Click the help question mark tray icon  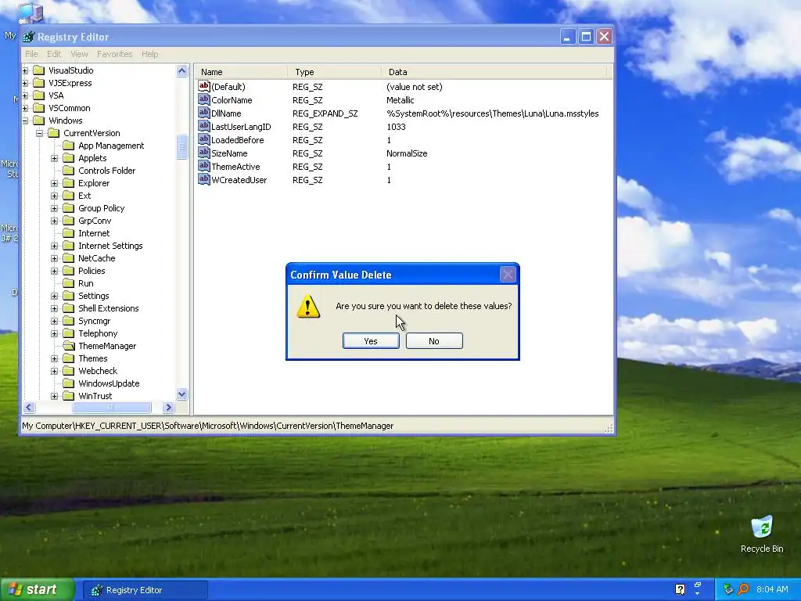680,589
